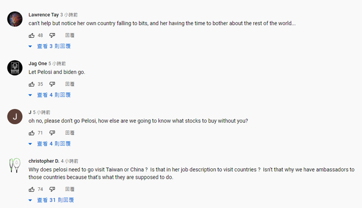
Task: Like J's comment about stocks
Action: 32,133
